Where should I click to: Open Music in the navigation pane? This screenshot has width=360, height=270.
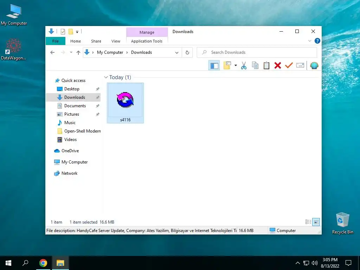click(x=70, y=123)
